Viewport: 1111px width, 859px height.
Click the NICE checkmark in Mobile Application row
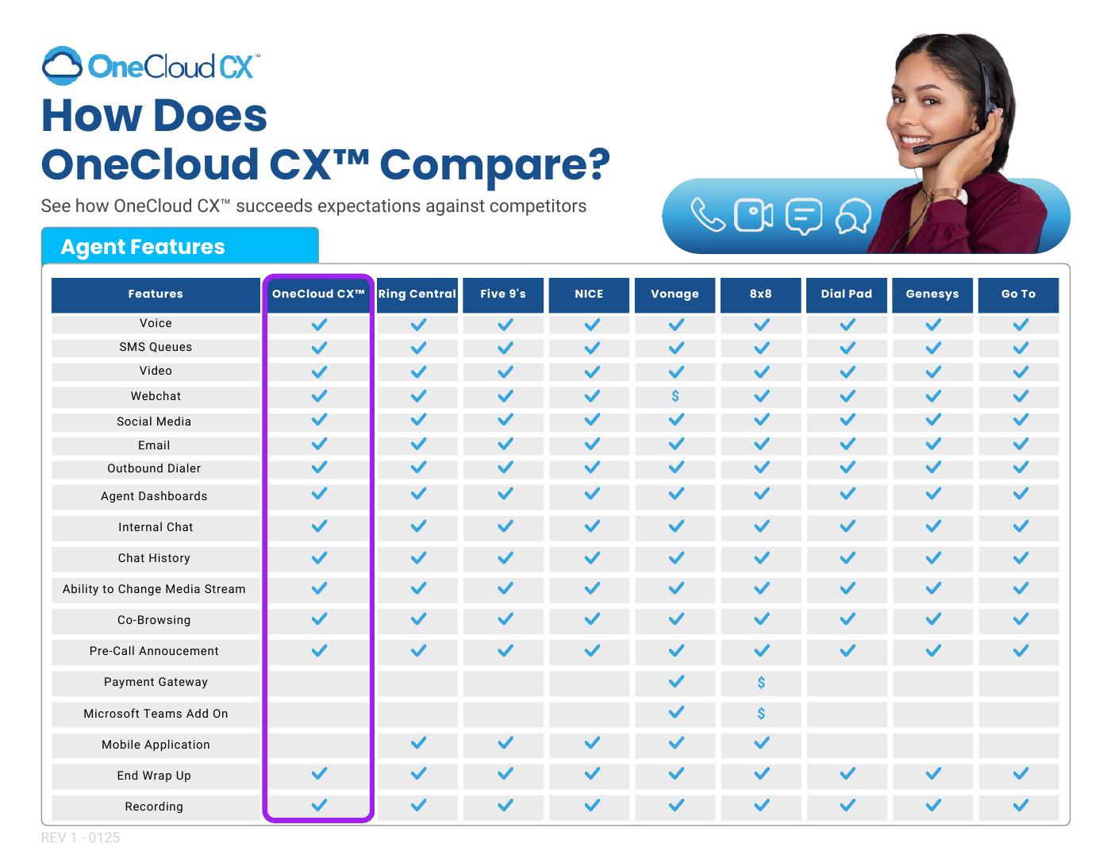591,743
